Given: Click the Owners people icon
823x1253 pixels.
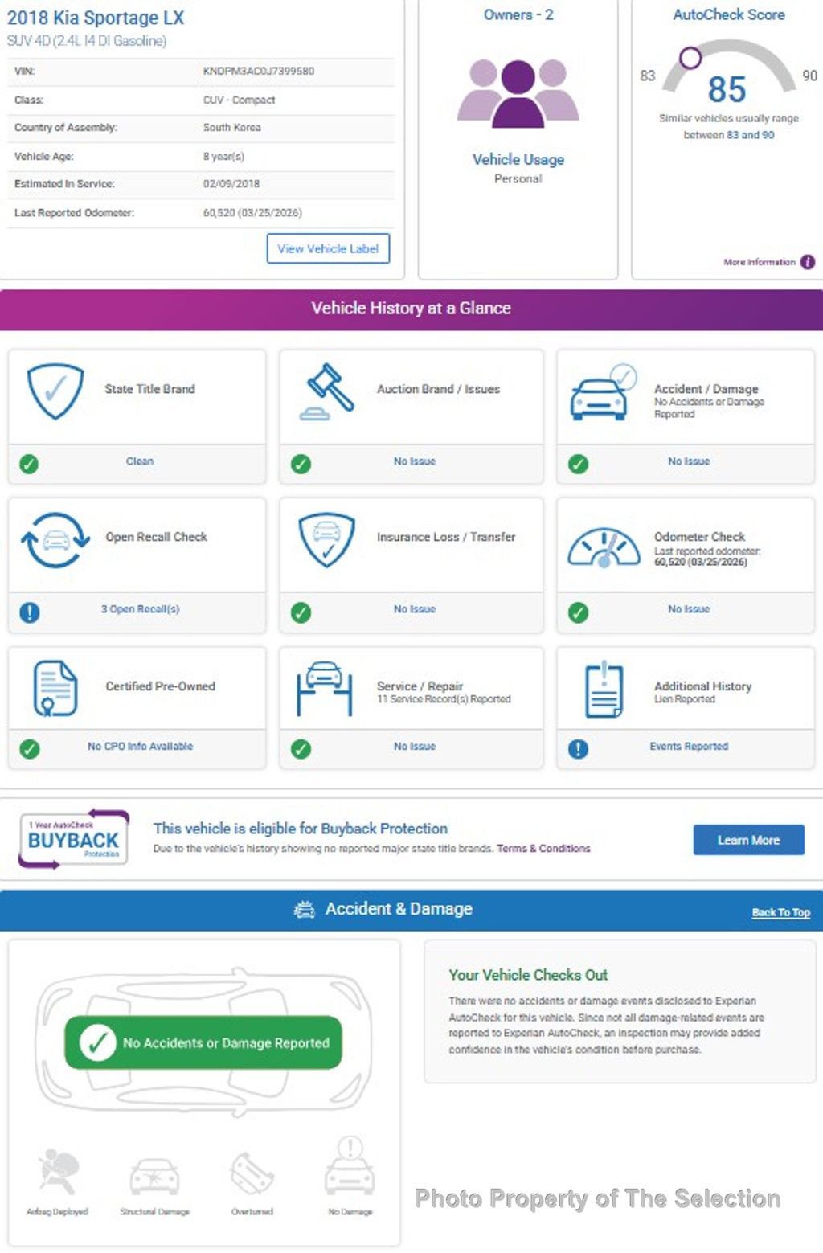Looking at the screenshot, I should click(x=518, y=93).
